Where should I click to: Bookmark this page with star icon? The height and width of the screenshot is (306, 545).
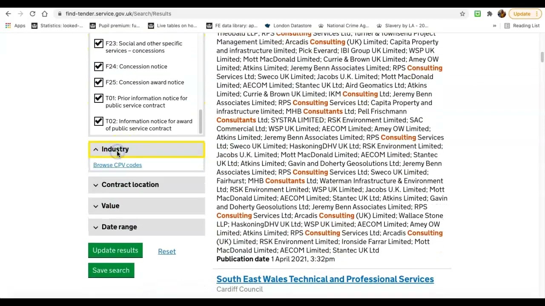pos(462,14)
